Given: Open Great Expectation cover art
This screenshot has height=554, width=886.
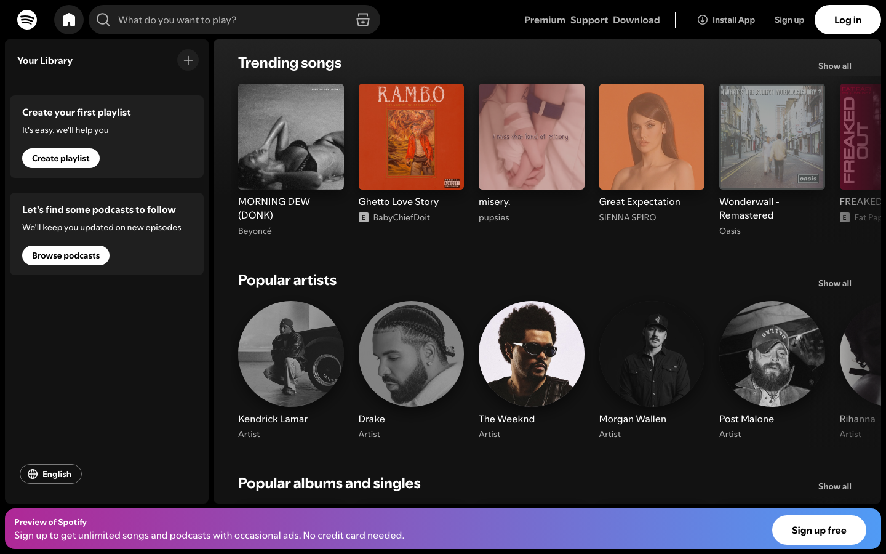Looking at the screenshot, I should pyautogui.click(x=652, y=137).
